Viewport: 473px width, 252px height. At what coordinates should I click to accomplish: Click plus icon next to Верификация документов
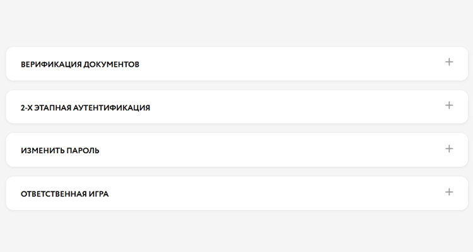point(449,62)
